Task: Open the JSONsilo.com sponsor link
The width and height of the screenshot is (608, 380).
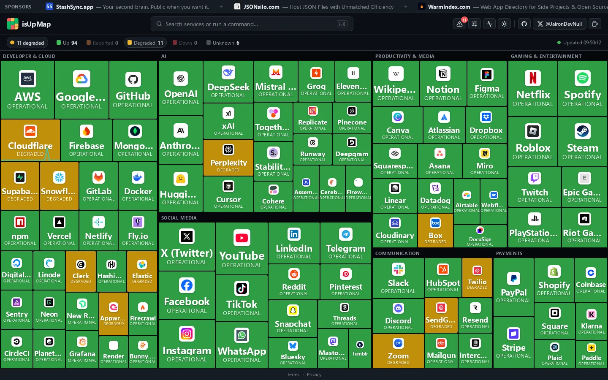Action: 314,7
